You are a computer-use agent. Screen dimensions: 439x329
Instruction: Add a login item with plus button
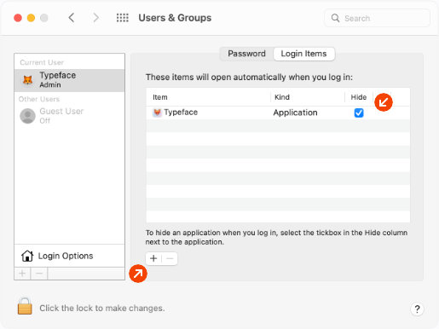pyautogui.click(x=153, y=258)
